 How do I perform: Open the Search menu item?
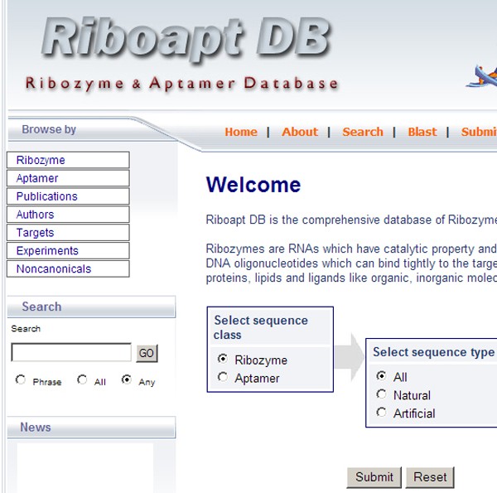tap(363, 132)
